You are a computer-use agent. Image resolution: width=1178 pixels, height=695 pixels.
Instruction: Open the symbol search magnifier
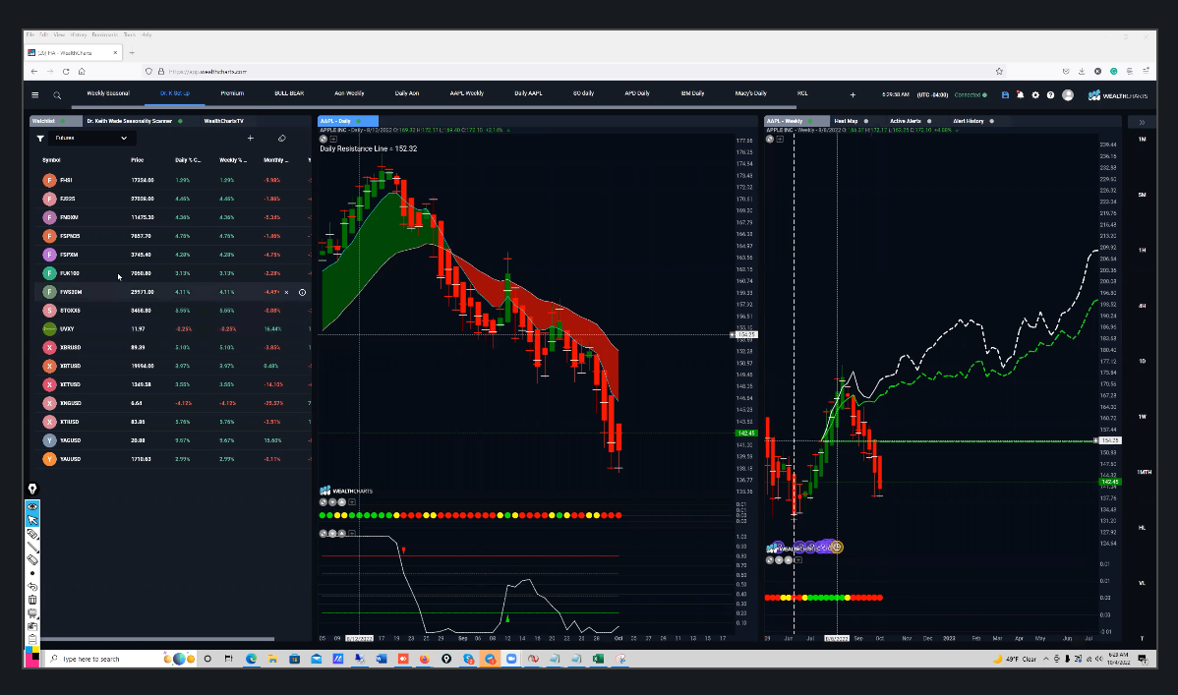coord(57,95)
